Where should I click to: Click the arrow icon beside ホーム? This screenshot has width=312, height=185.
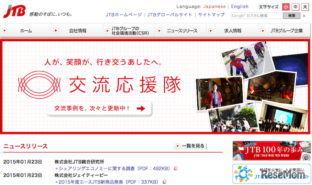(x=5, y=31)
